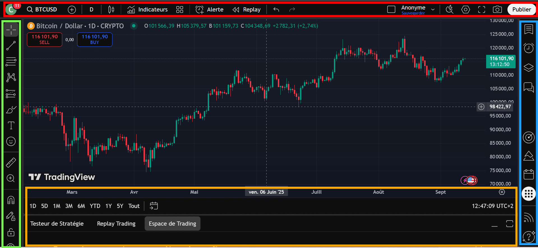Toggle the layout checkbox square beside Anonyme
538x248 pixels.
pyautogui.click(x=391, y=10)
